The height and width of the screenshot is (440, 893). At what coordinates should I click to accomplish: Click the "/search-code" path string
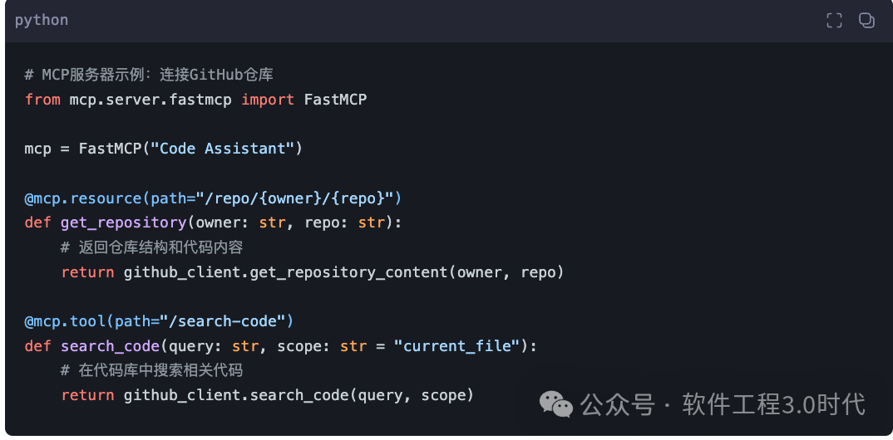pyautogui.click(x=227, y=321)
